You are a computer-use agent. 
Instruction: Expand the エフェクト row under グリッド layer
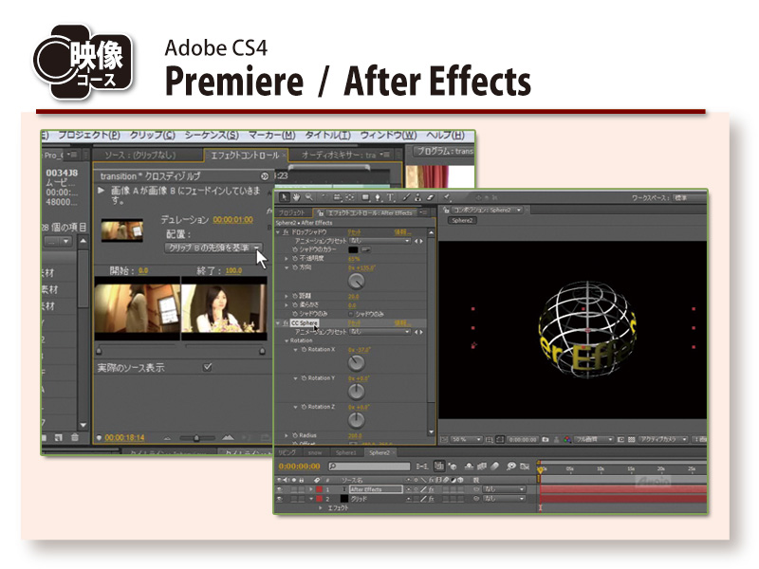(x=320, y=508)
